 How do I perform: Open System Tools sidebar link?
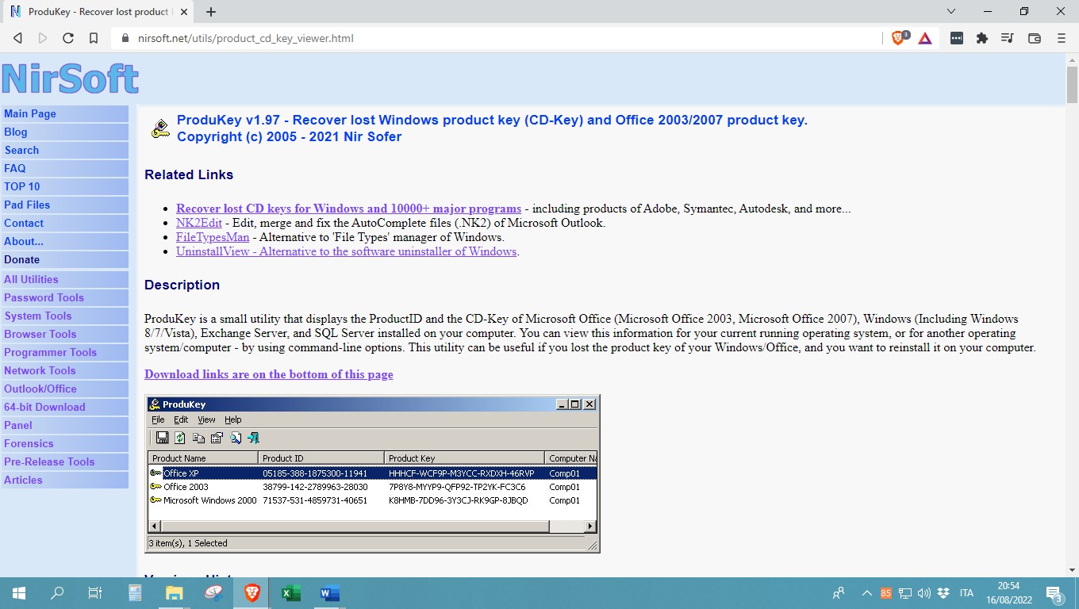[65, 316]
